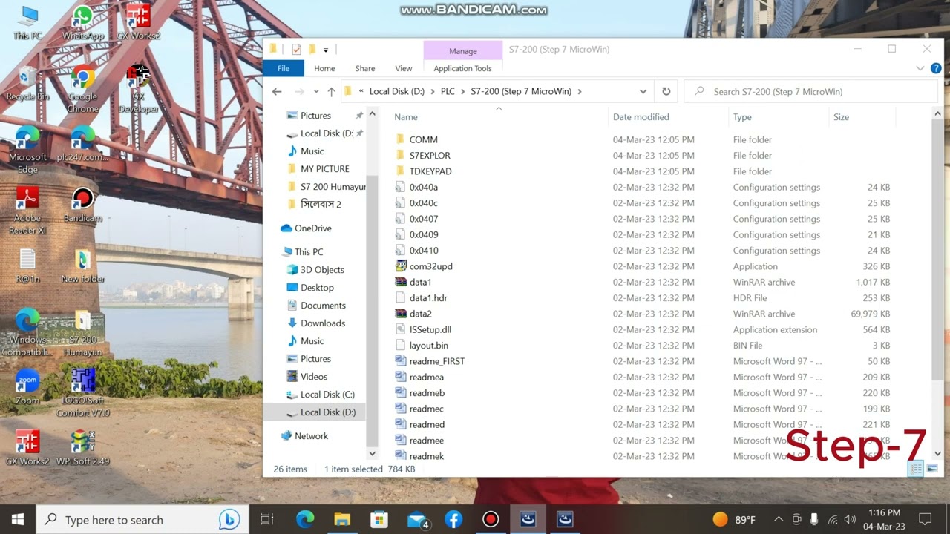Screen dimensions: 950x534
Task: Focus the Search S7-200 search box
Action: tap(810, 92)
